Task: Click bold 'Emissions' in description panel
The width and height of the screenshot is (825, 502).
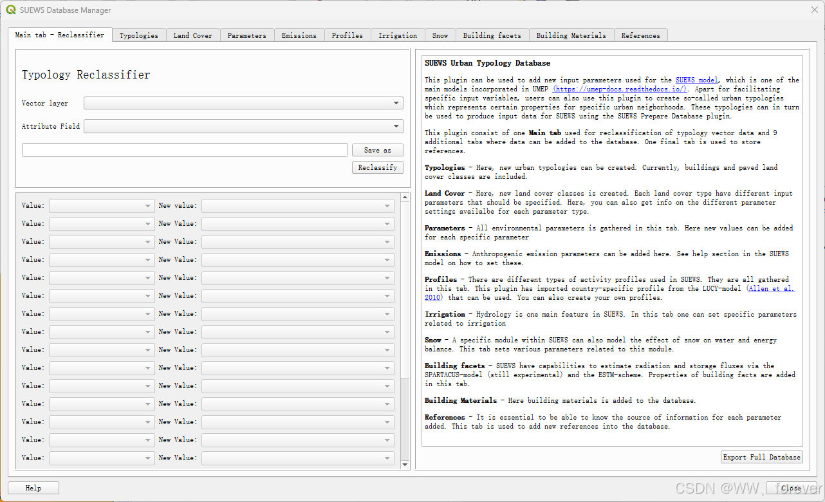Action: 443,254
